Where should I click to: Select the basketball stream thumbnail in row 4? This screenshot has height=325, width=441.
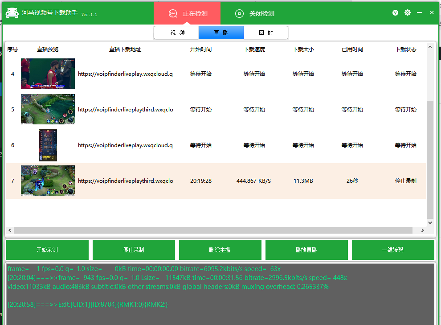coord(48,74)
